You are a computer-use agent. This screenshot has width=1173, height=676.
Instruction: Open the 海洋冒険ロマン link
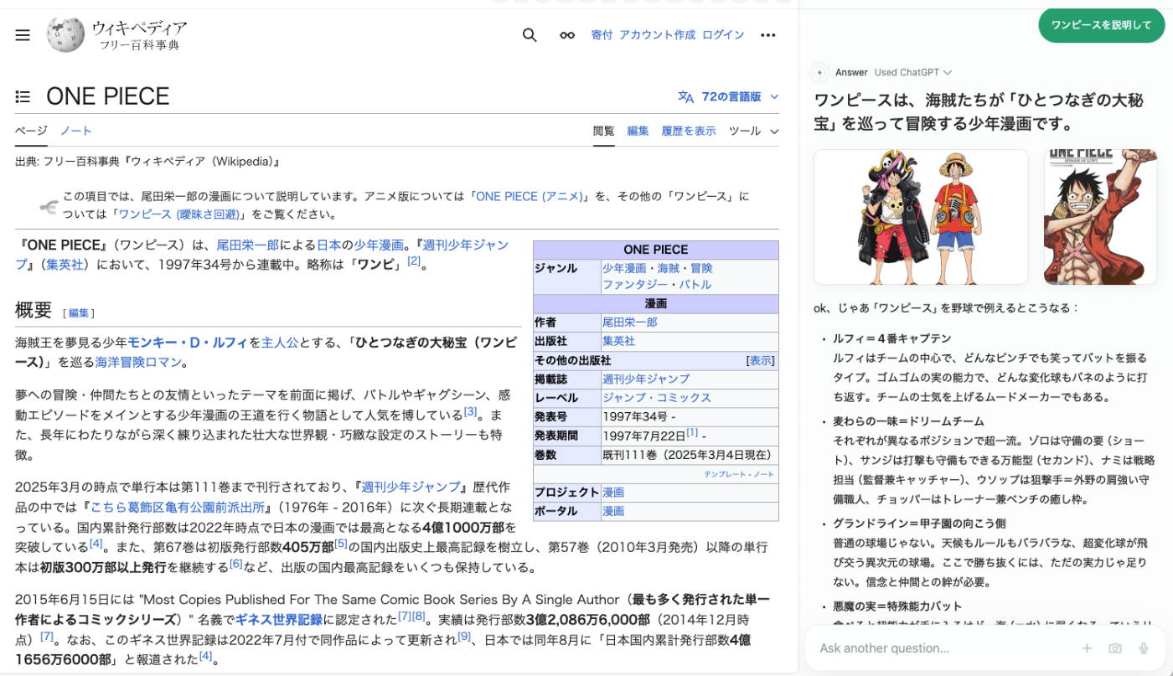coord(137,363)
